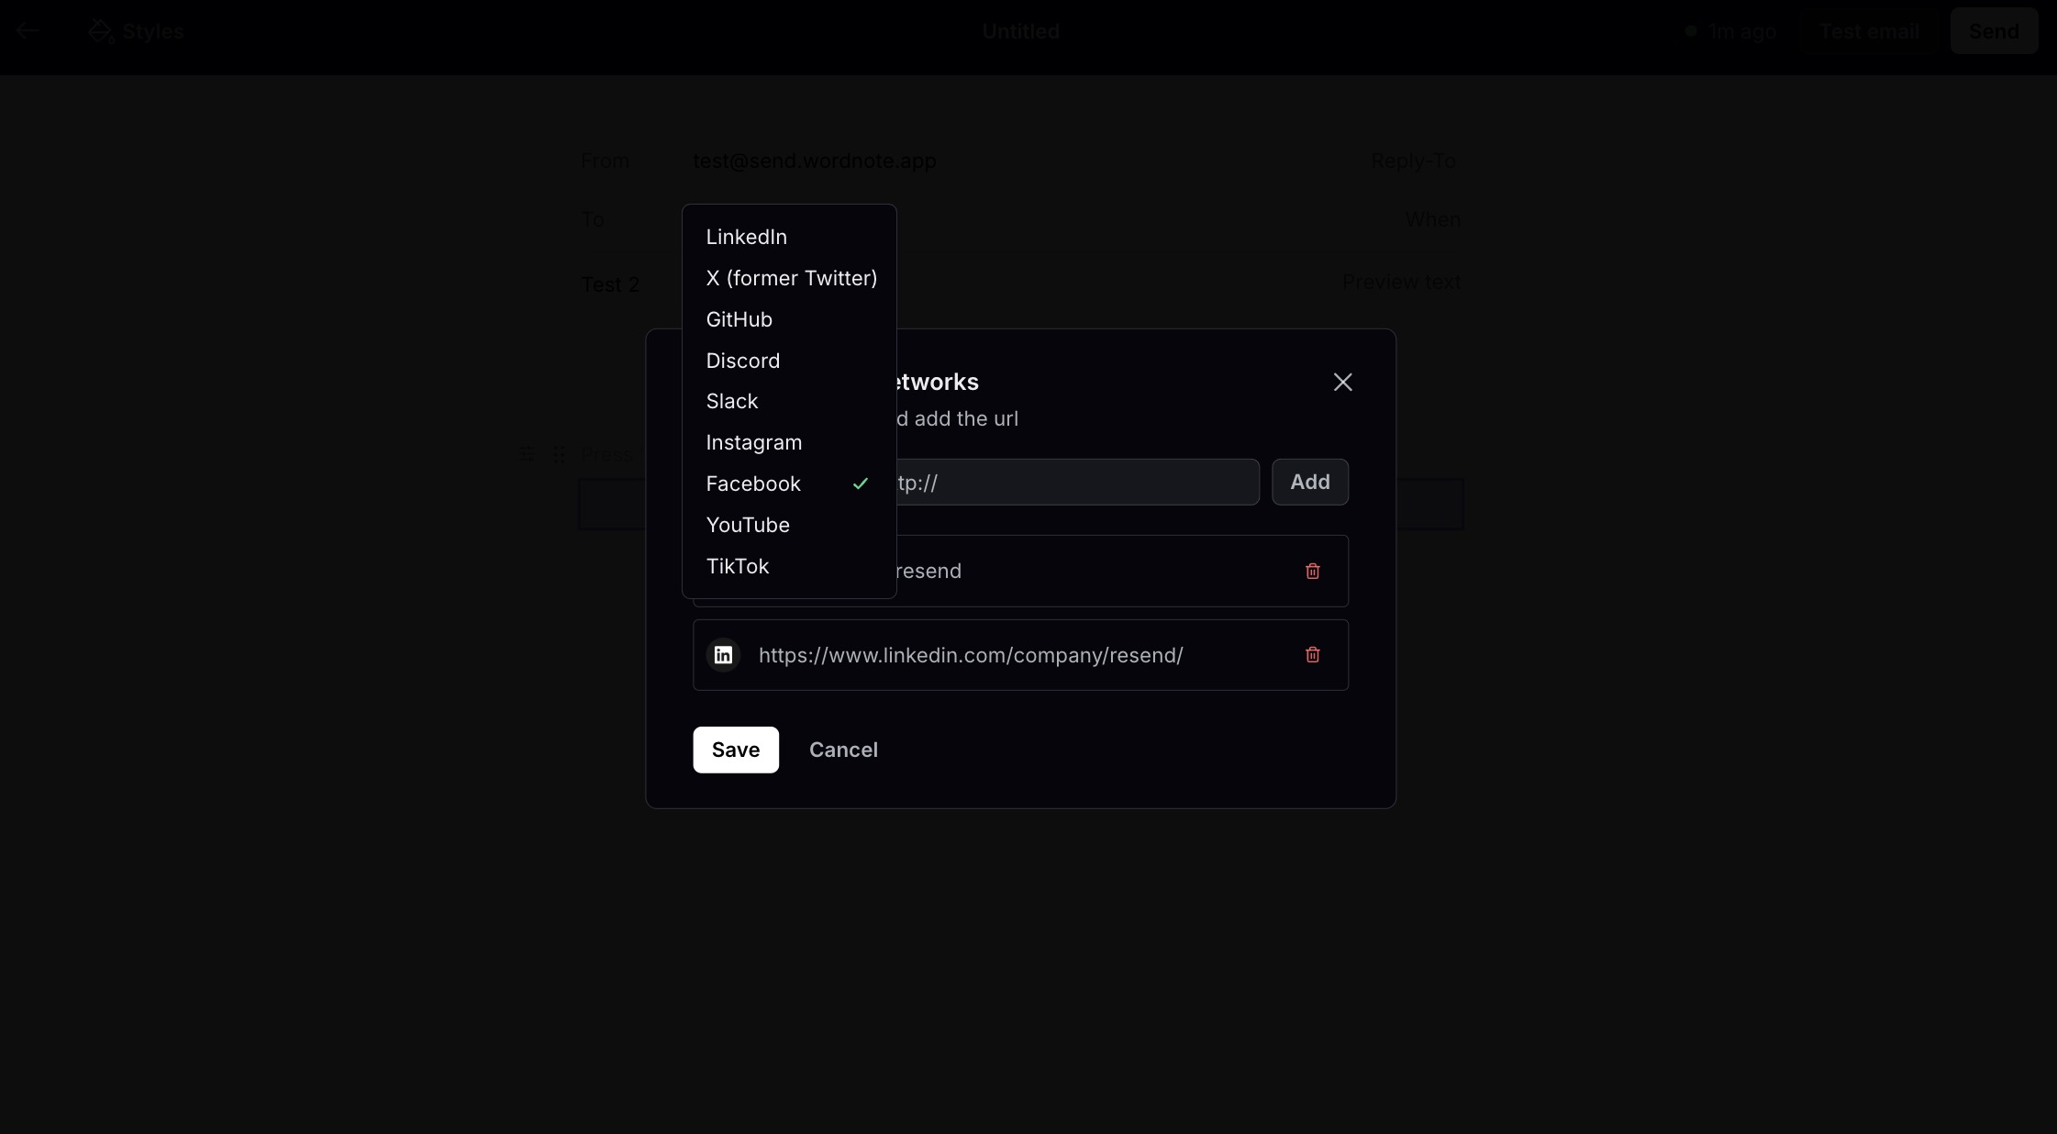The height and width of the screenshot is (1134, 2057).
Task: Select TikTok from the dropdown
Action: [737, 566]
